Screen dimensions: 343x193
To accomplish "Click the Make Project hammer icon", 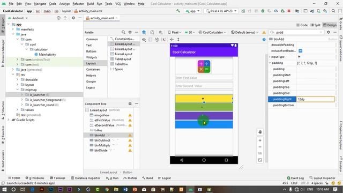I will 178,11.
